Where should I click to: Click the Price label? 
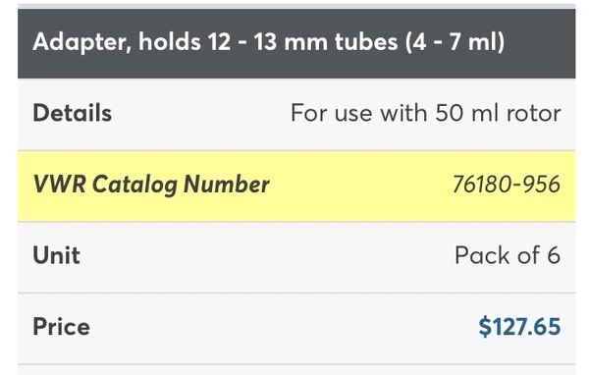click(x=61, y=327)
